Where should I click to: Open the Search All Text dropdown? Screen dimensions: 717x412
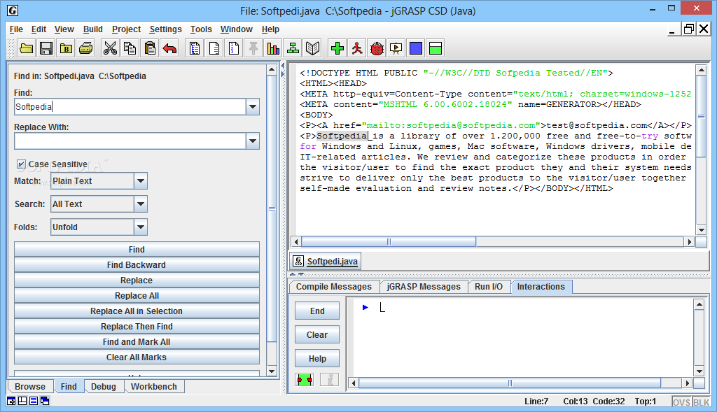tap(140, 204)
